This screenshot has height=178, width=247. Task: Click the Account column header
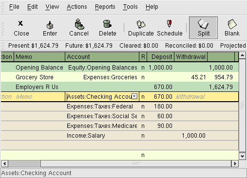point(102,57)
